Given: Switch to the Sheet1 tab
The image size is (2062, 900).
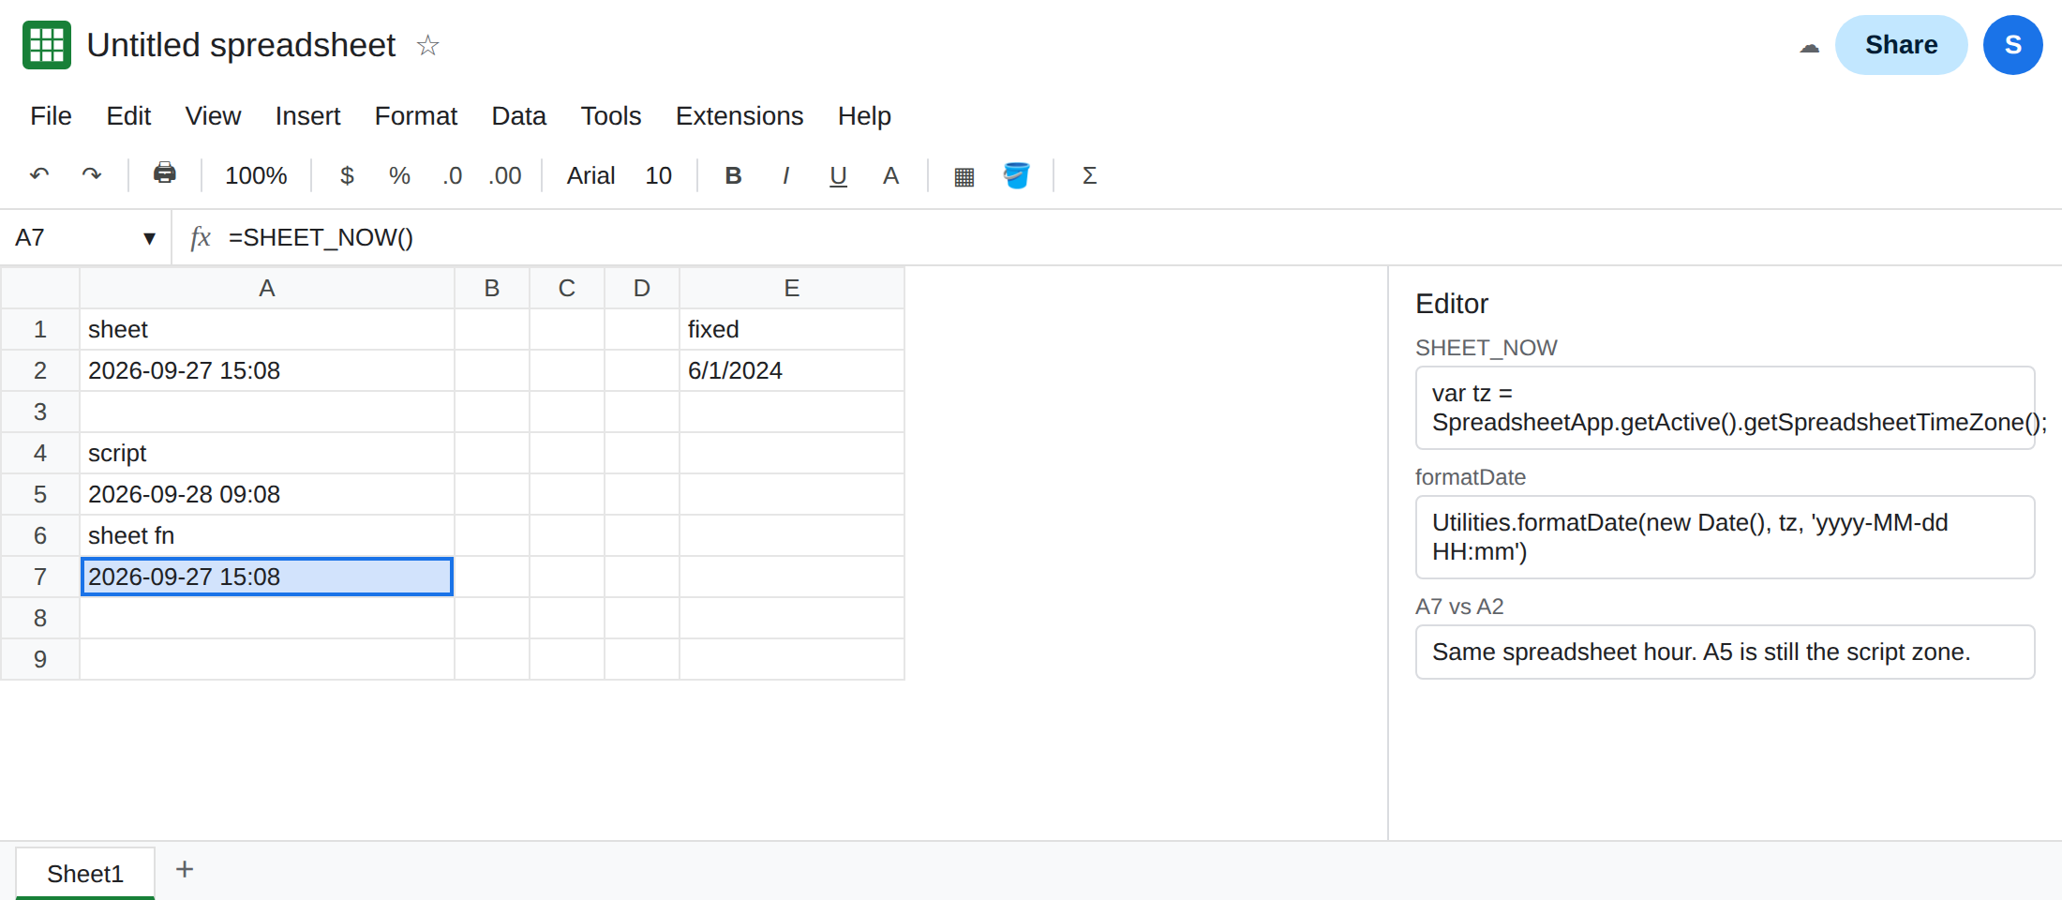Looking at the screenshot, I should pyautogui.click(x=85, y=873).
